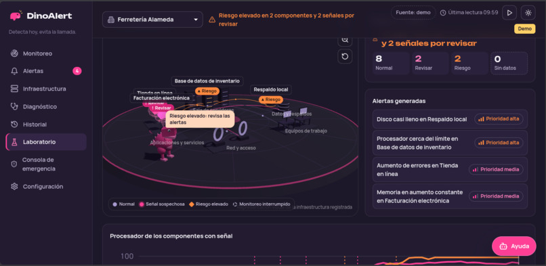Reset the 3D view with rotate icon
Viewport: 546px width, 266px height.
pos(345,56)
